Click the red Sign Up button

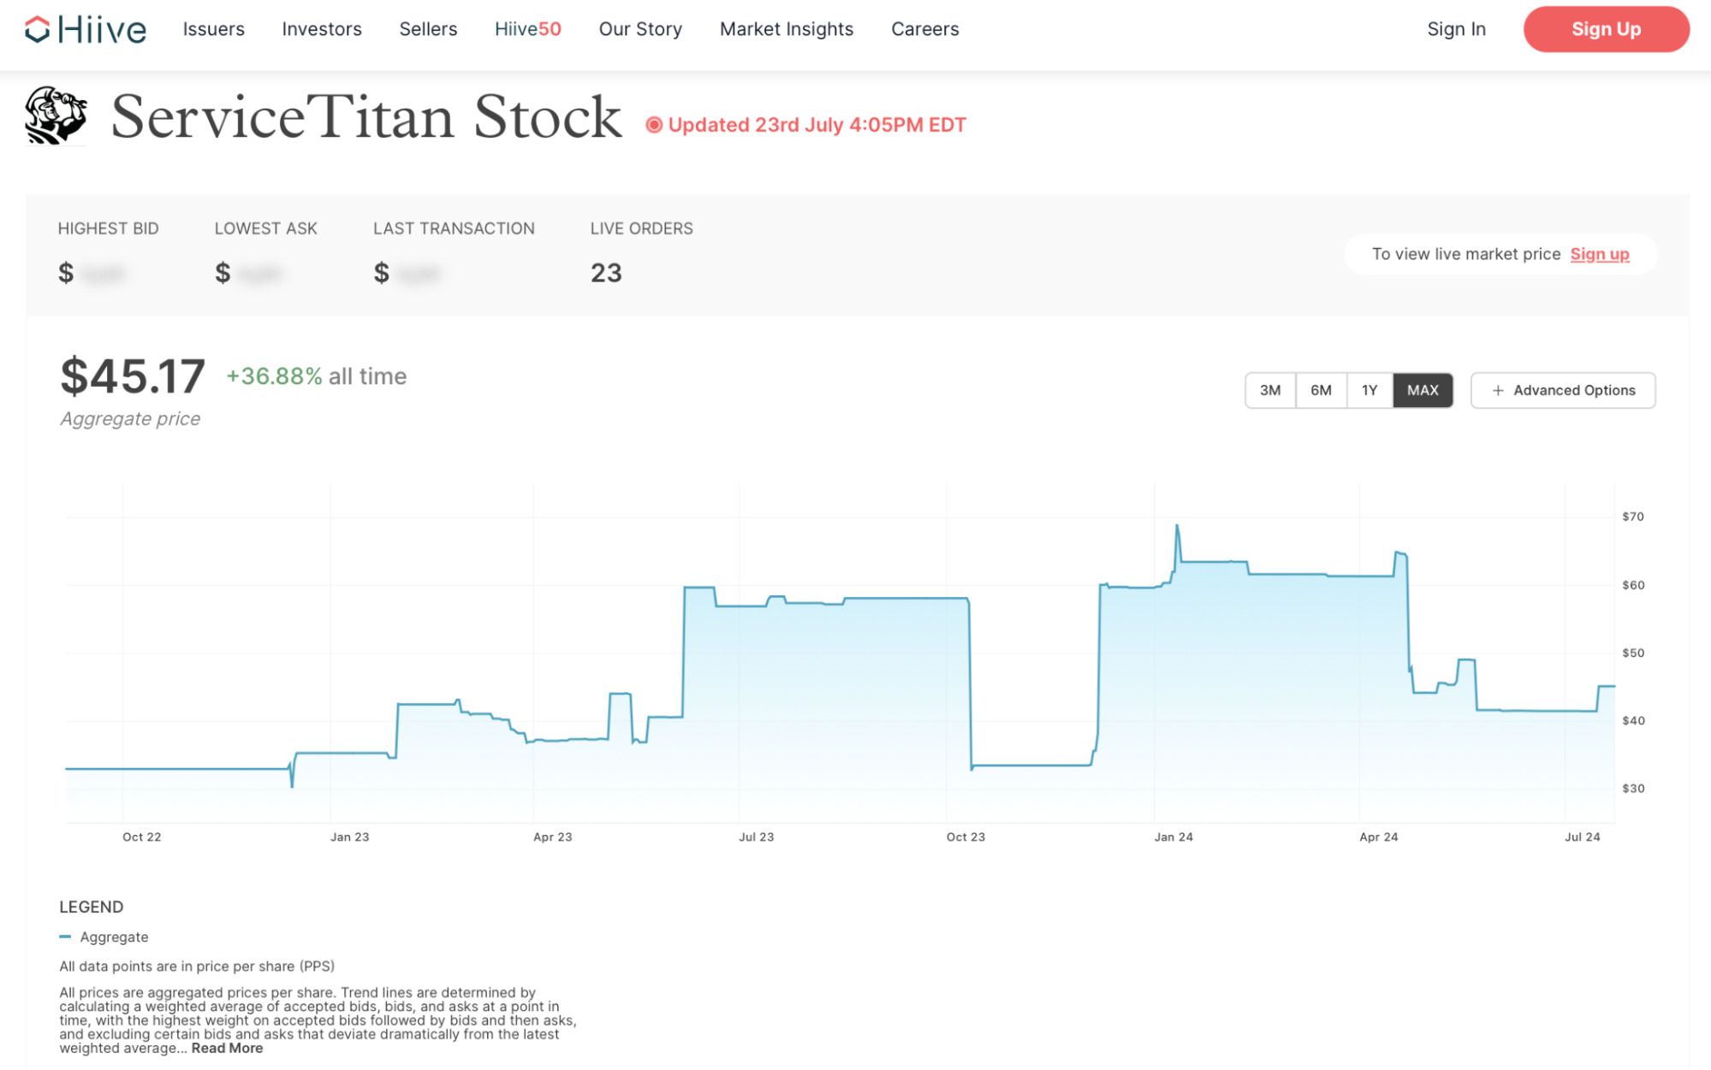point(1606,29)
